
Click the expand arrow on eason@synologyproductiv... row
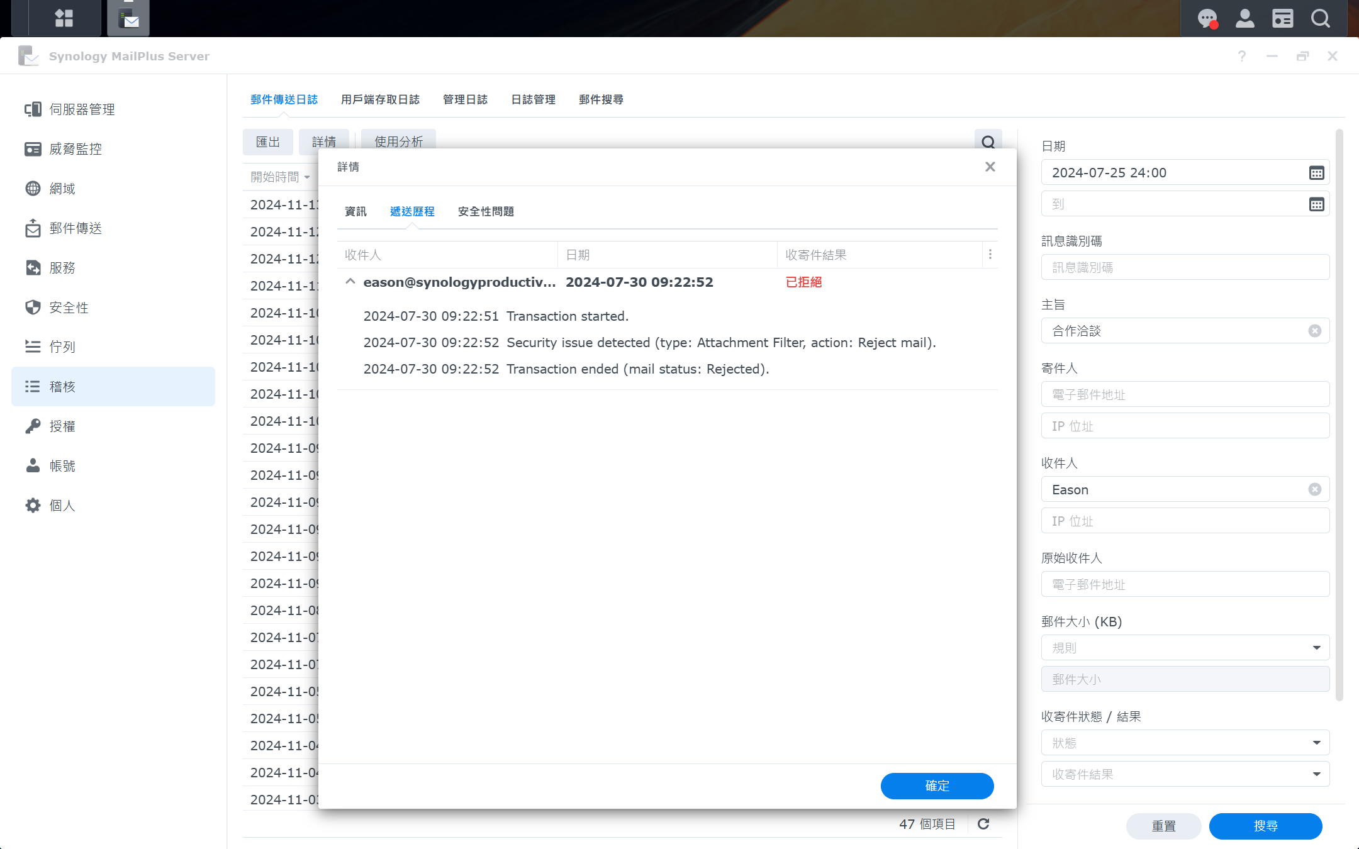click(x=350, y=282)
